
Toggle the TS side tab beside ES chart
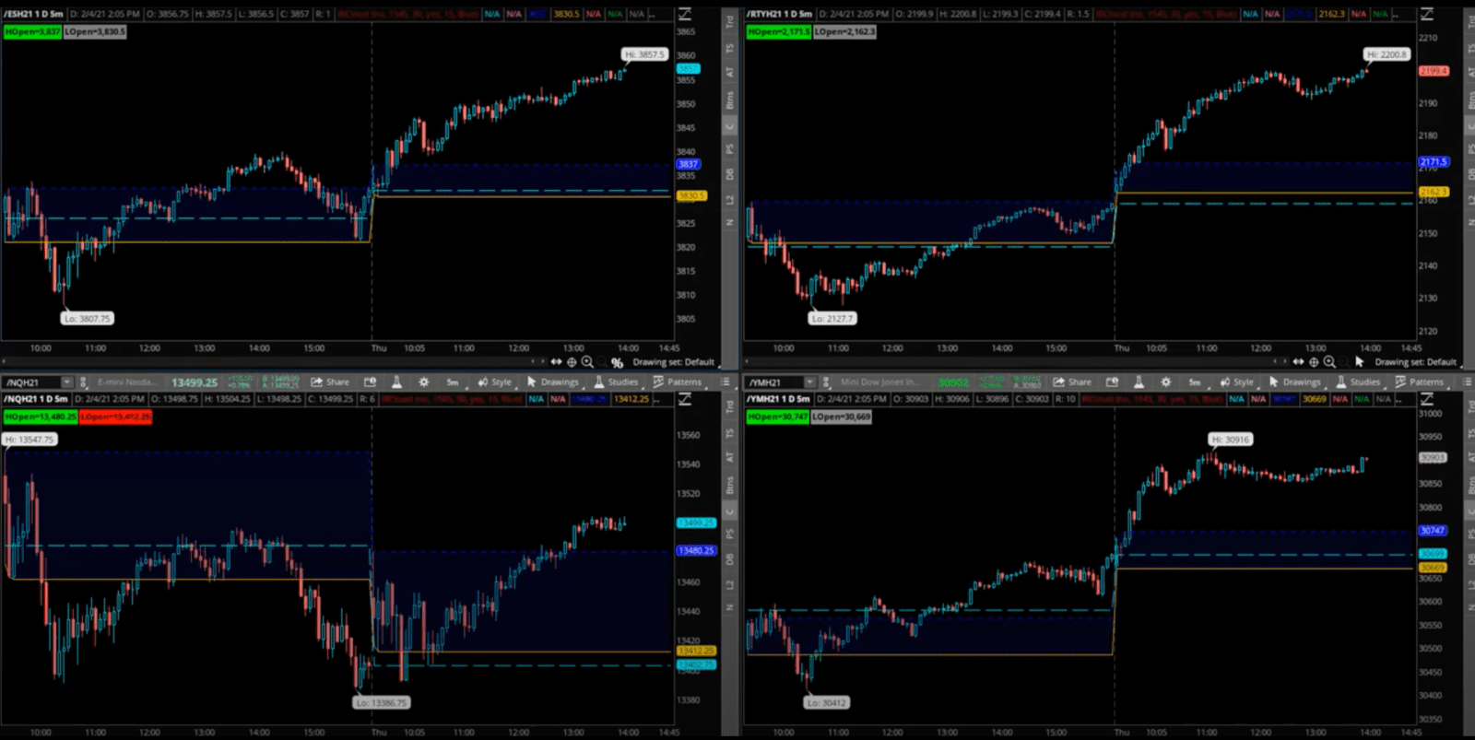coord(730,47)
